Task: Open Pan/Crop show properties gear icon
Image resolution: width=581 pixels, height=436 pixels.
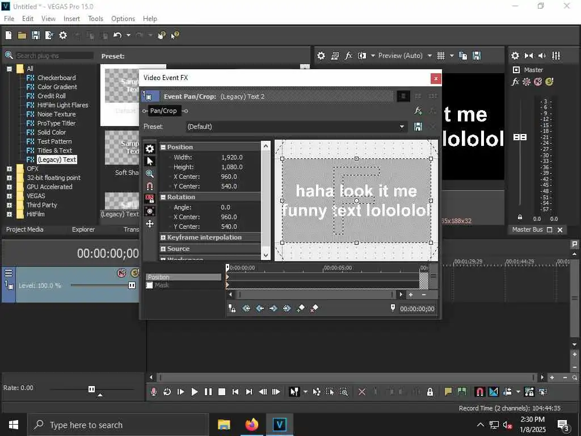Action: pos(150,149)
